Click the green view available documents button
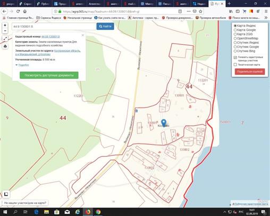 pos(49,75)
